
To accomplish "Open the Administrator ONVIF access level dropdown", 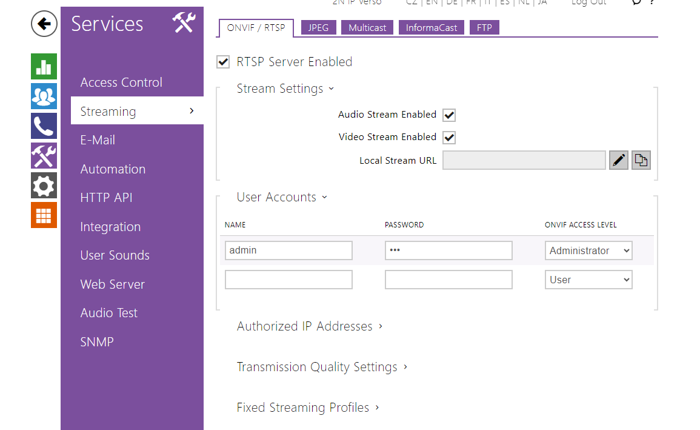I will pyautogui.click(x=588, y=250).
